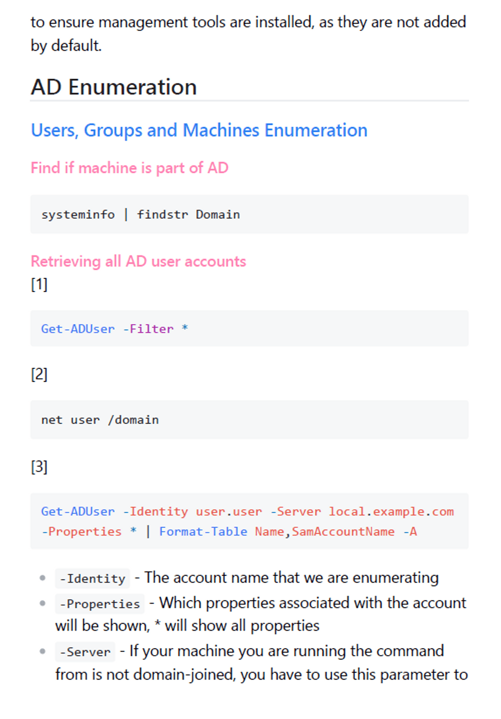Click '-Filter' in the Get-ADUser command
501x719 pixels.
click(148, 329)
